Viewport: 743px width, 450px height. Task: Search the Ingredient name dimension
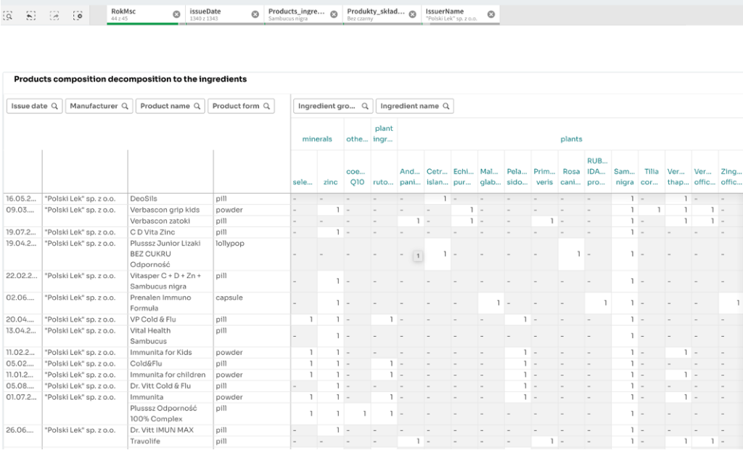446,106
